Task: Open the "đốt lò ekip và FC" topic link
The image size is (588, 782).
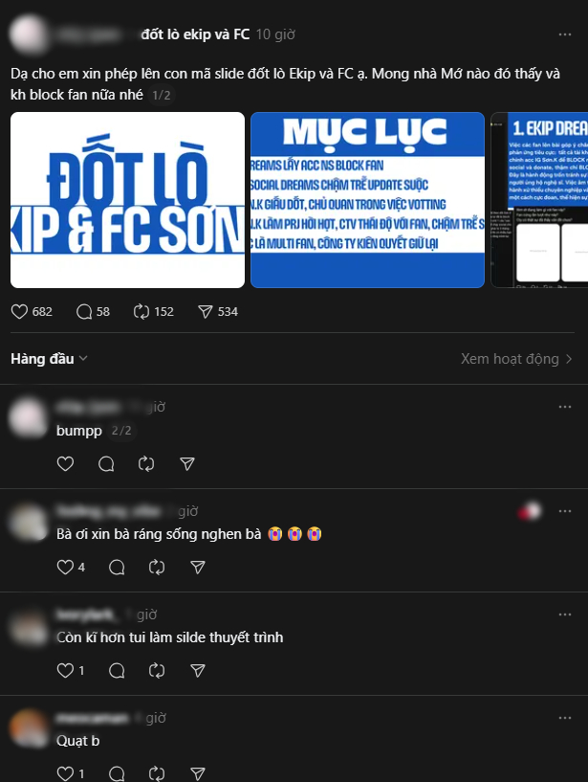Action: [x=195, y=34]
